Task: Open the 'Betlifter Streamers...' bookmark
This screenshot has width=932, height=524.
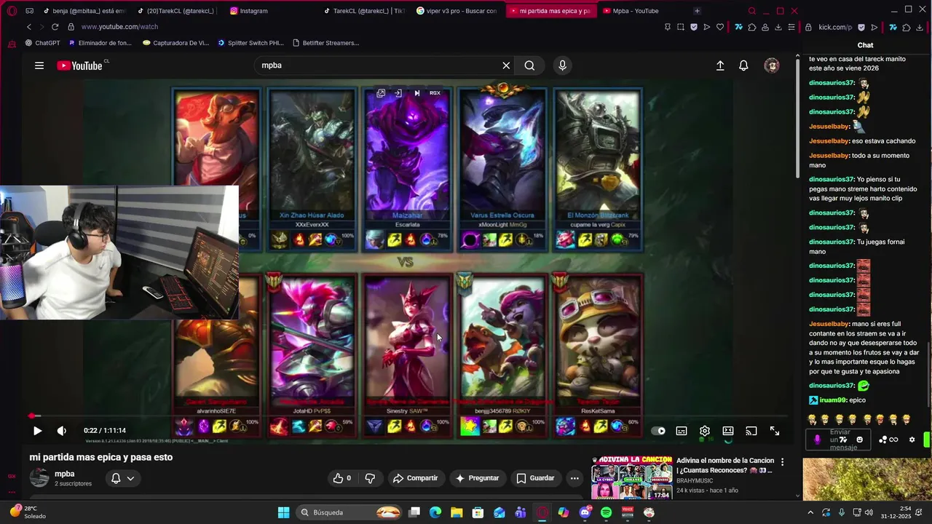Action: (x=325, y=43)
